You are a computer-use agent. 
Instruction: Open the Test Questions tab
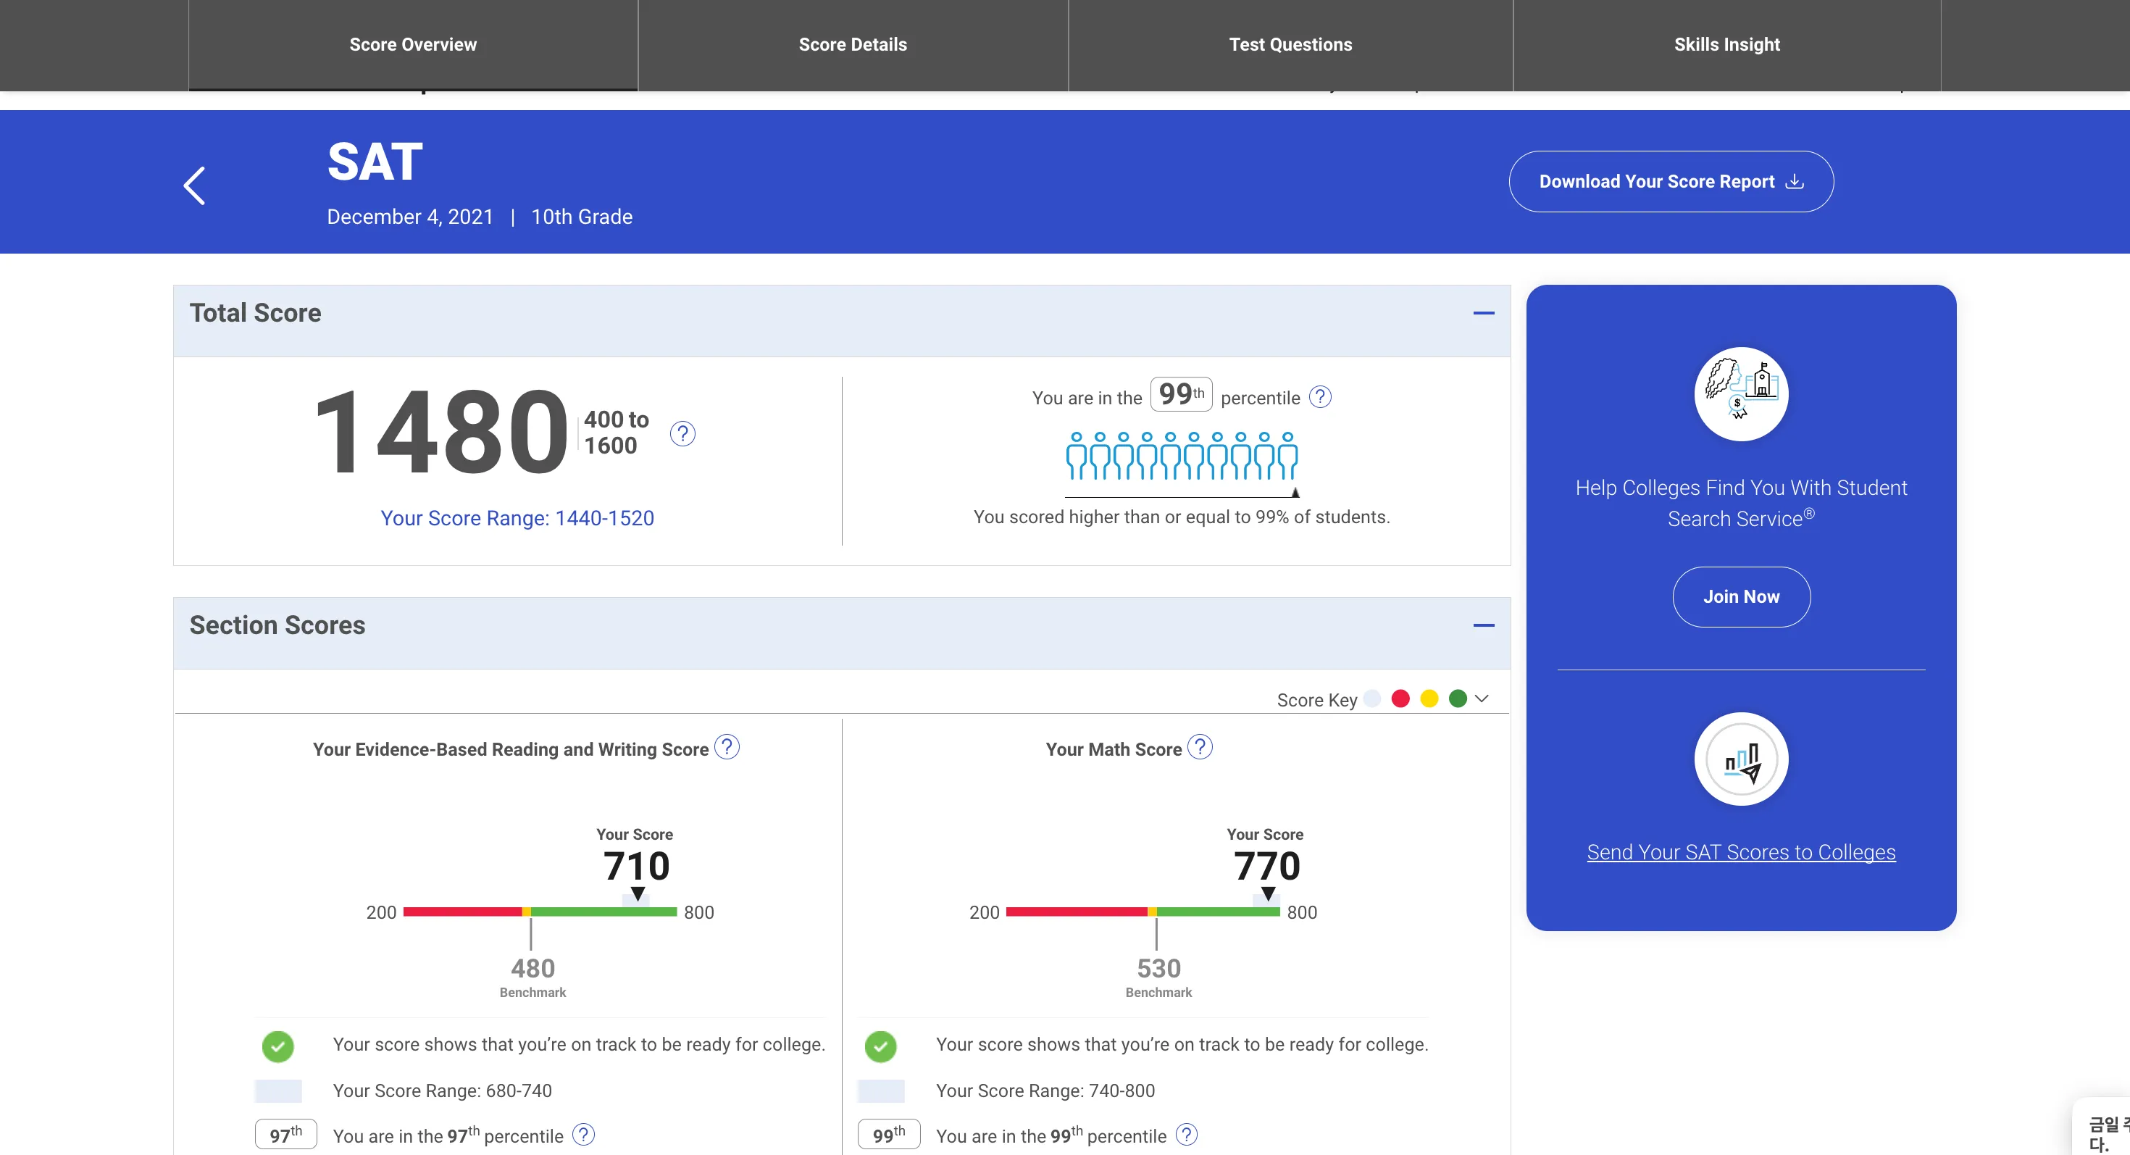[1290, 45]
